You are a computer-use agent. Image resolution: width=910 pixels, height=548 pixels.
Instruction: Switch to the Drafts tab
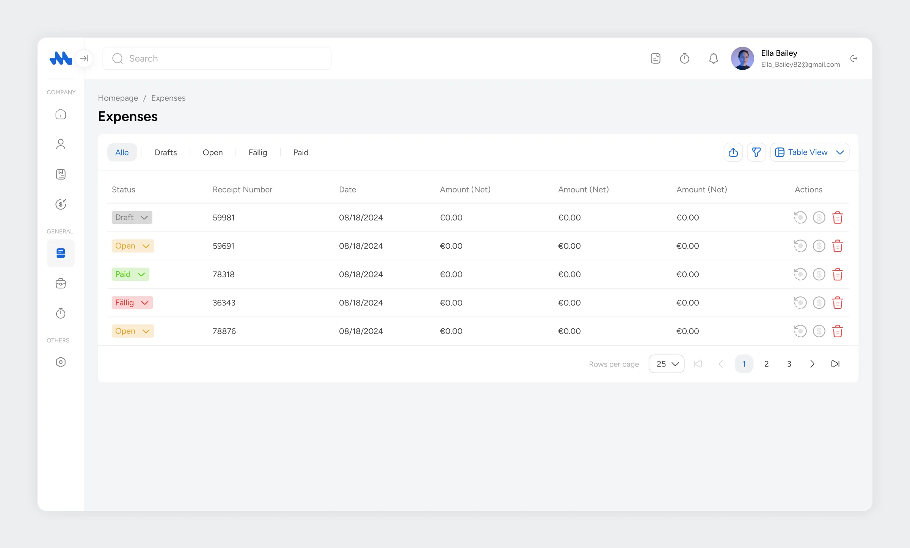[166, 152]
